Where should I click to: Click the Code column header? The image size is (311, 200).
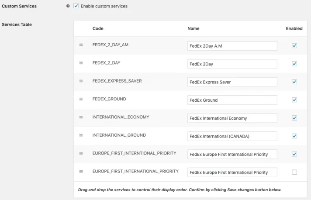[x=98, y=28]
